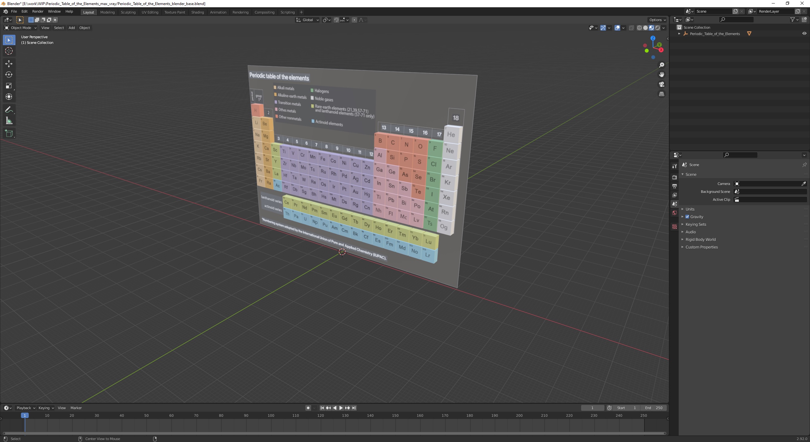The width and height of the screenshot is (810, 442).
Task: Activate the Transform tool
Action: coord(9,97)
